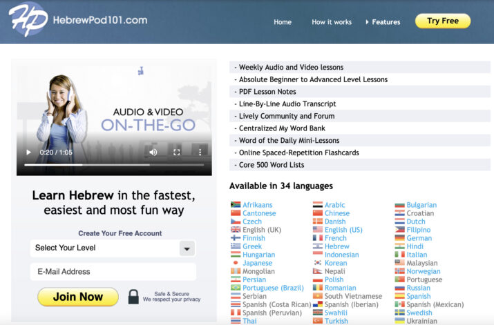Click the HebrewPod101 logo

pos(78,20)
